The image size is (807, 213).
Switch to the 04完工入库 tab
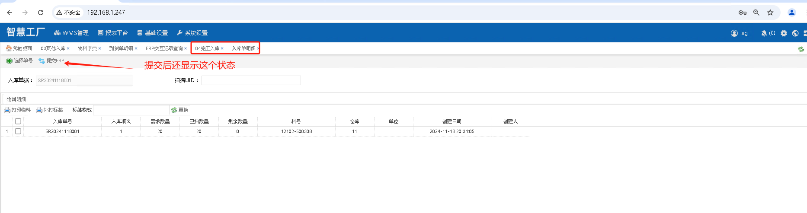[x=207, y=48]
